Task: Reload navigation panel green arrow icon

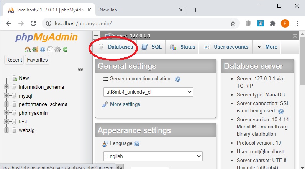Action: (x=65, y=50)
